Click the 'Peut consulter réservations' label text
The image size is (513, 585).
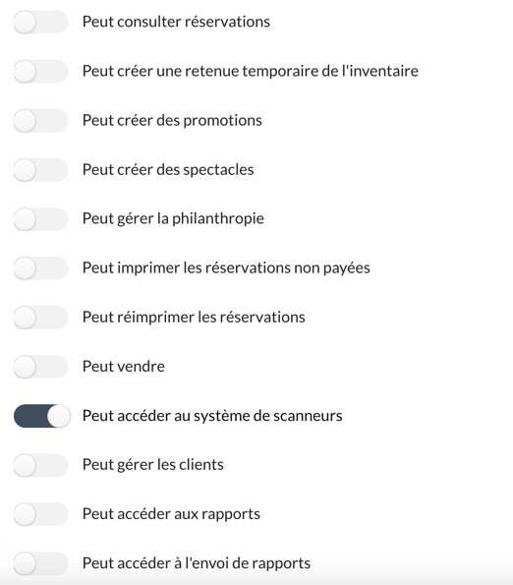point(176,22)
